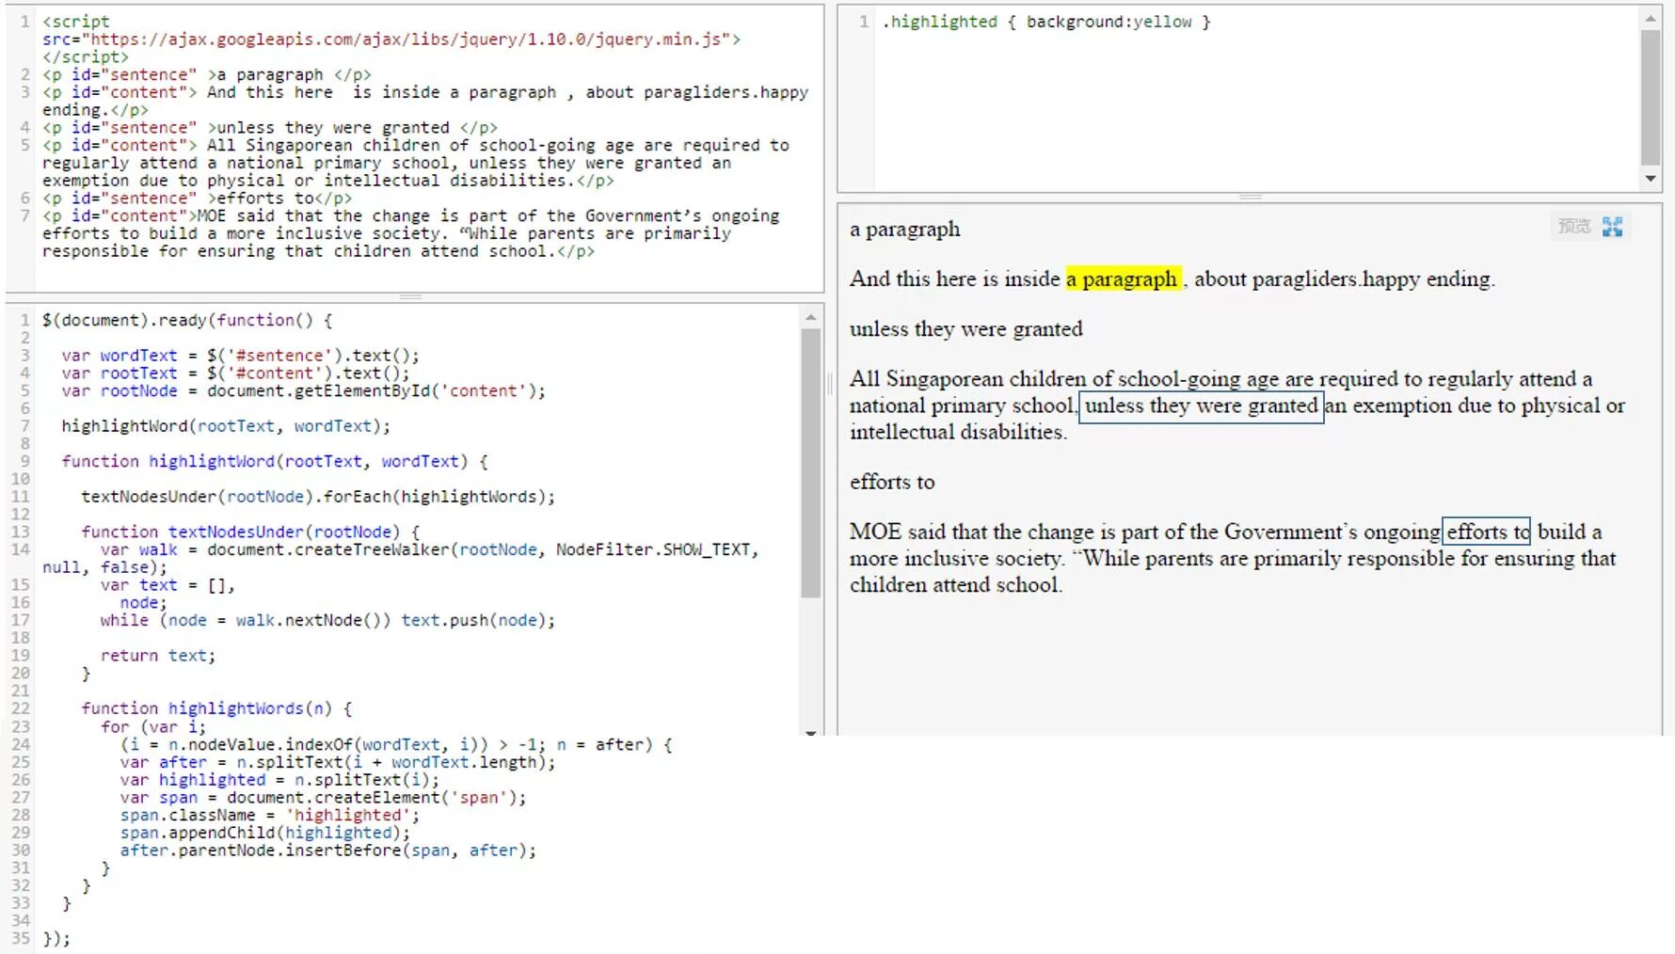Click the '$(document).ready(function() {' line

[187, 320]
